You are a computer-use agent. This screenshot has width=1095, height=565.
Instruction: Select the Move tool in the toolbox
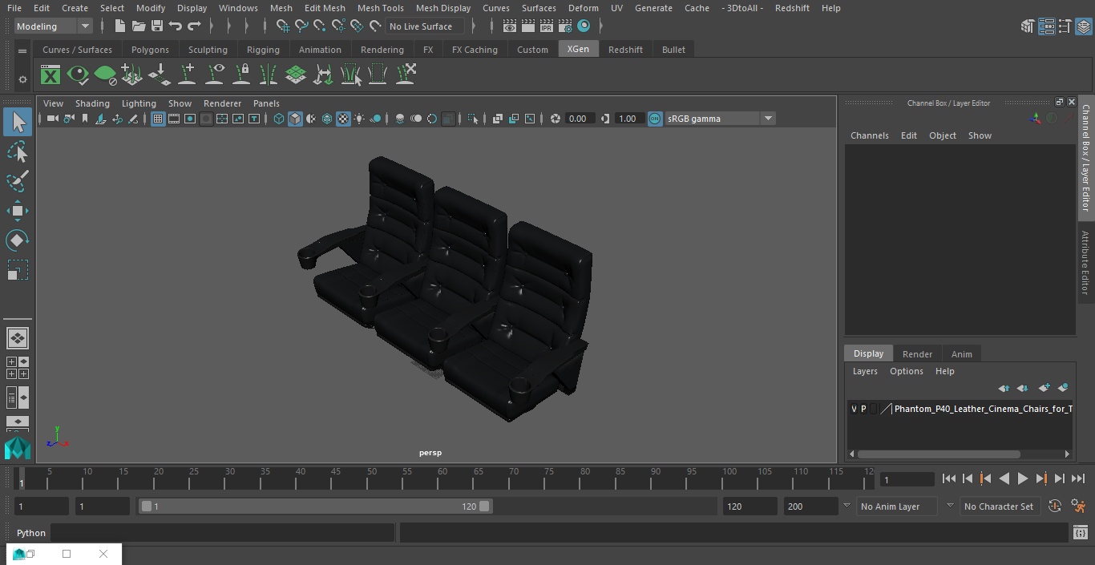click(x=17, y=212)
